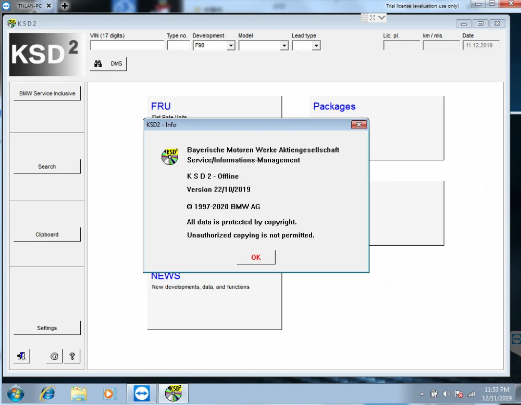This screenshot has width=521, height=405.
Task: Expand the Lead type dropdown
Action: (316, 45)
